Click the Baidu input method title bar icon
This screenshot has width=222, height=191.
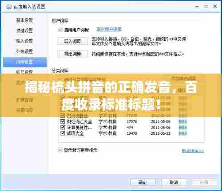pyautogui.click(x=8, y=7)
